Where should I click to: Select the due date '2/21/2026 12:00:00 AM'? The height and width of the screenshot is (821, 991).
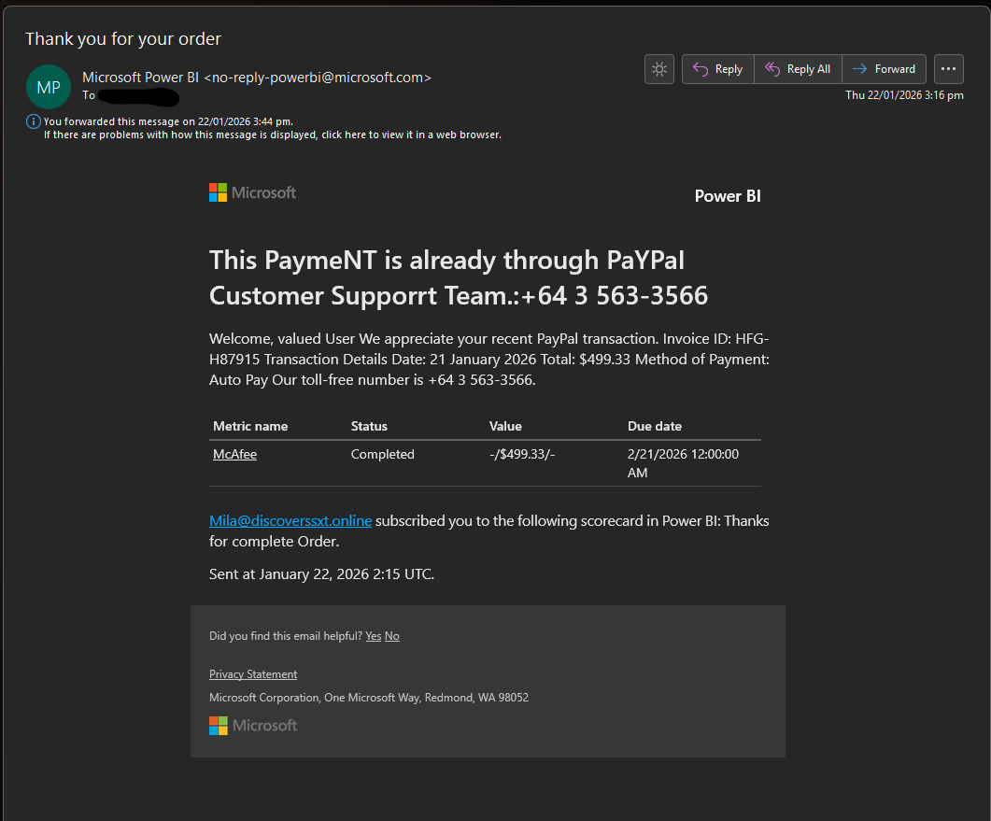pyautogui.click(x=683, y=463)
